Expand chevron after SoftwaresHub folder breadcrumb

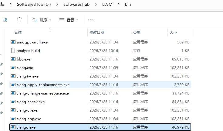pos(96,5)
